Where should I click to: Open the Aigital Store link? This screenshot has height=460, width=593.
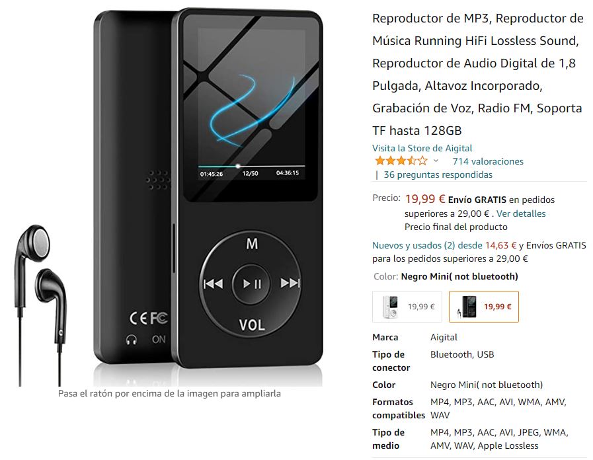pyautogui.click(x=422, y=148)
